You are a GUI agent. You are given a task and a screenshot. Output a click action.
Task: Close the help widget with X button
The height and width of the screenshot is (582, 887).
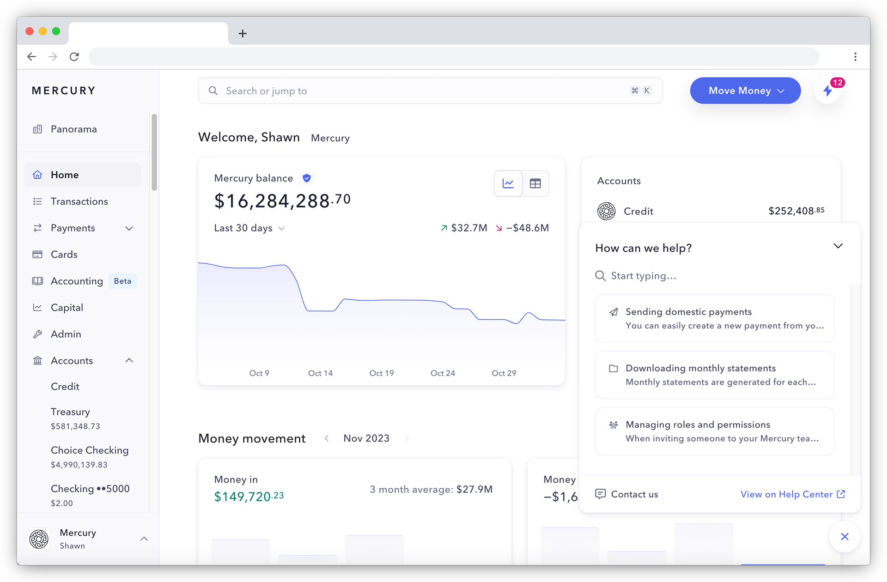click(844, 536)
